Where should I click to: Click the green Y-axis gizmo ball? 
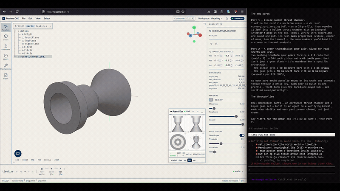coord(194,28)
